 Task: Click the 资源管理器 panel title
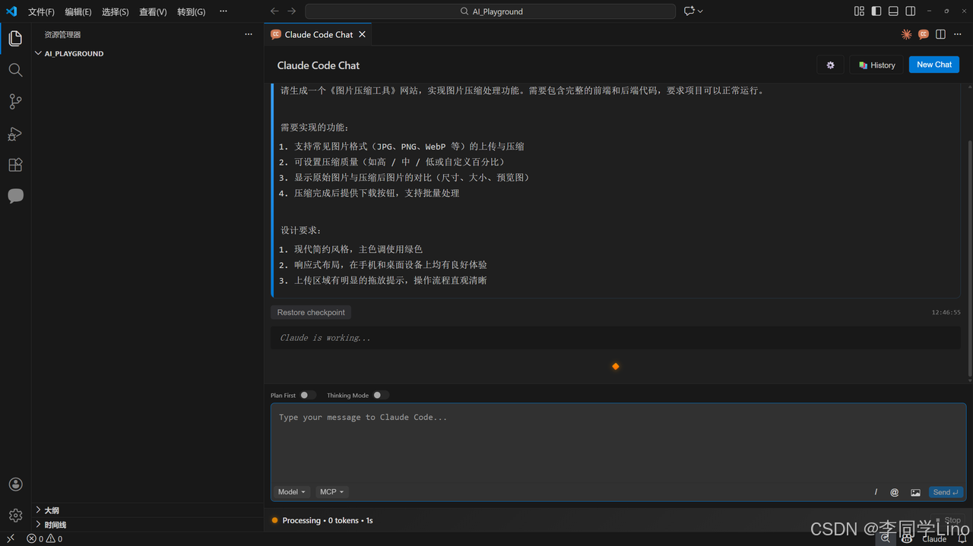(62, 34)
